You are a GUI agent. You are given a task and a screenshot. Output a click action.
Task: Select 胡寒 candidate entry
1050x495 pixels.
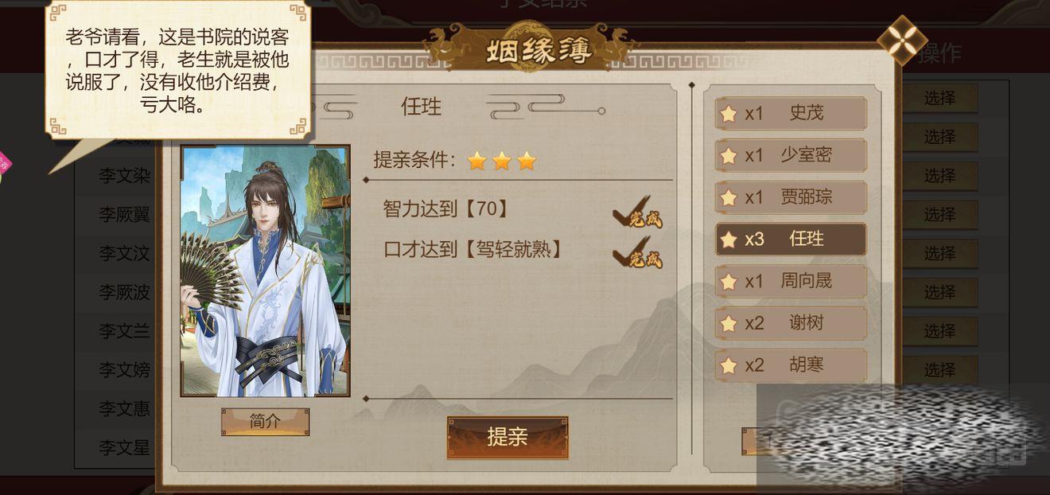click(791, 365)
